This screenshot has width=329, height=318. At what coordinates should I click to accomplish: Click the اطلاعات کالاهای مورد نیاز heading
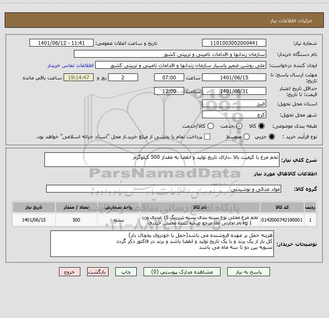tap(285, 174)
